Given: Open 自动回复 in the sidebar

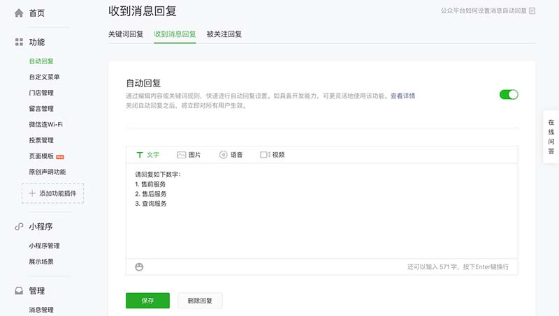Looking at the screenshot, I should (41, 61).
